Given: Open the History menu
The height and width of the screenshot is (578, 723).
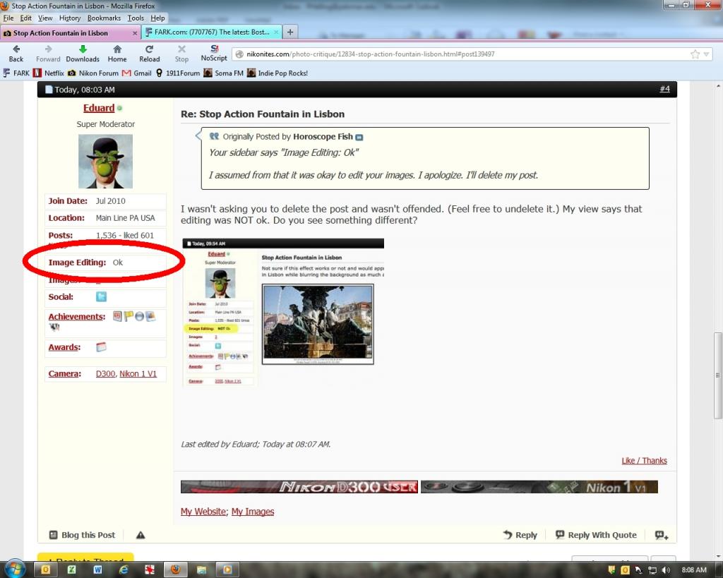Looking at the screenshot, I should click(x=70, y=18).
